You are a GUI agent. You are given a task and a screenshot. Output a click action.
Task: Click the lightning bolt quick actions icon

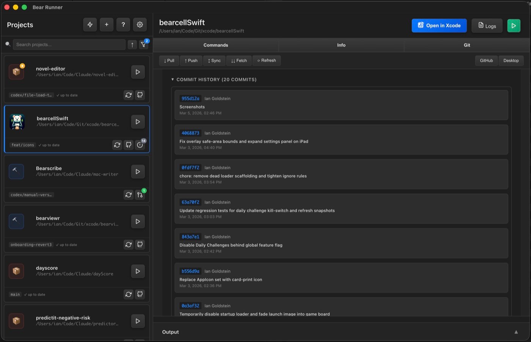(90, 25)
